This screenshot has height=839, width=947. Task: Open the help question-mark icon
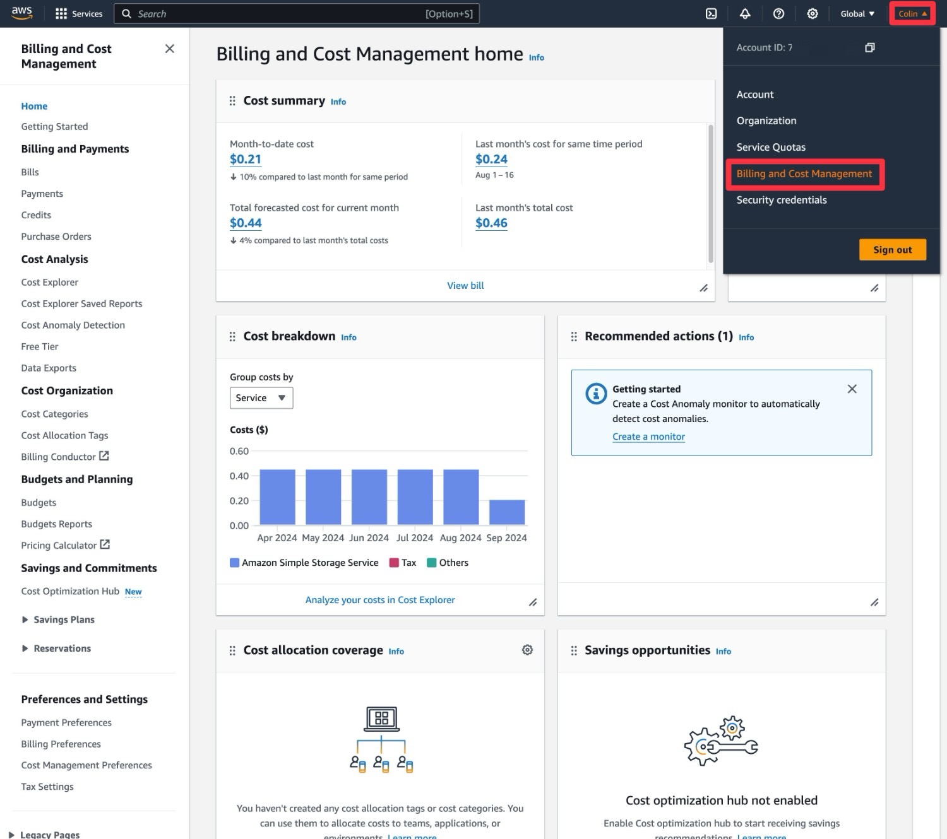[x=778, y=14]
